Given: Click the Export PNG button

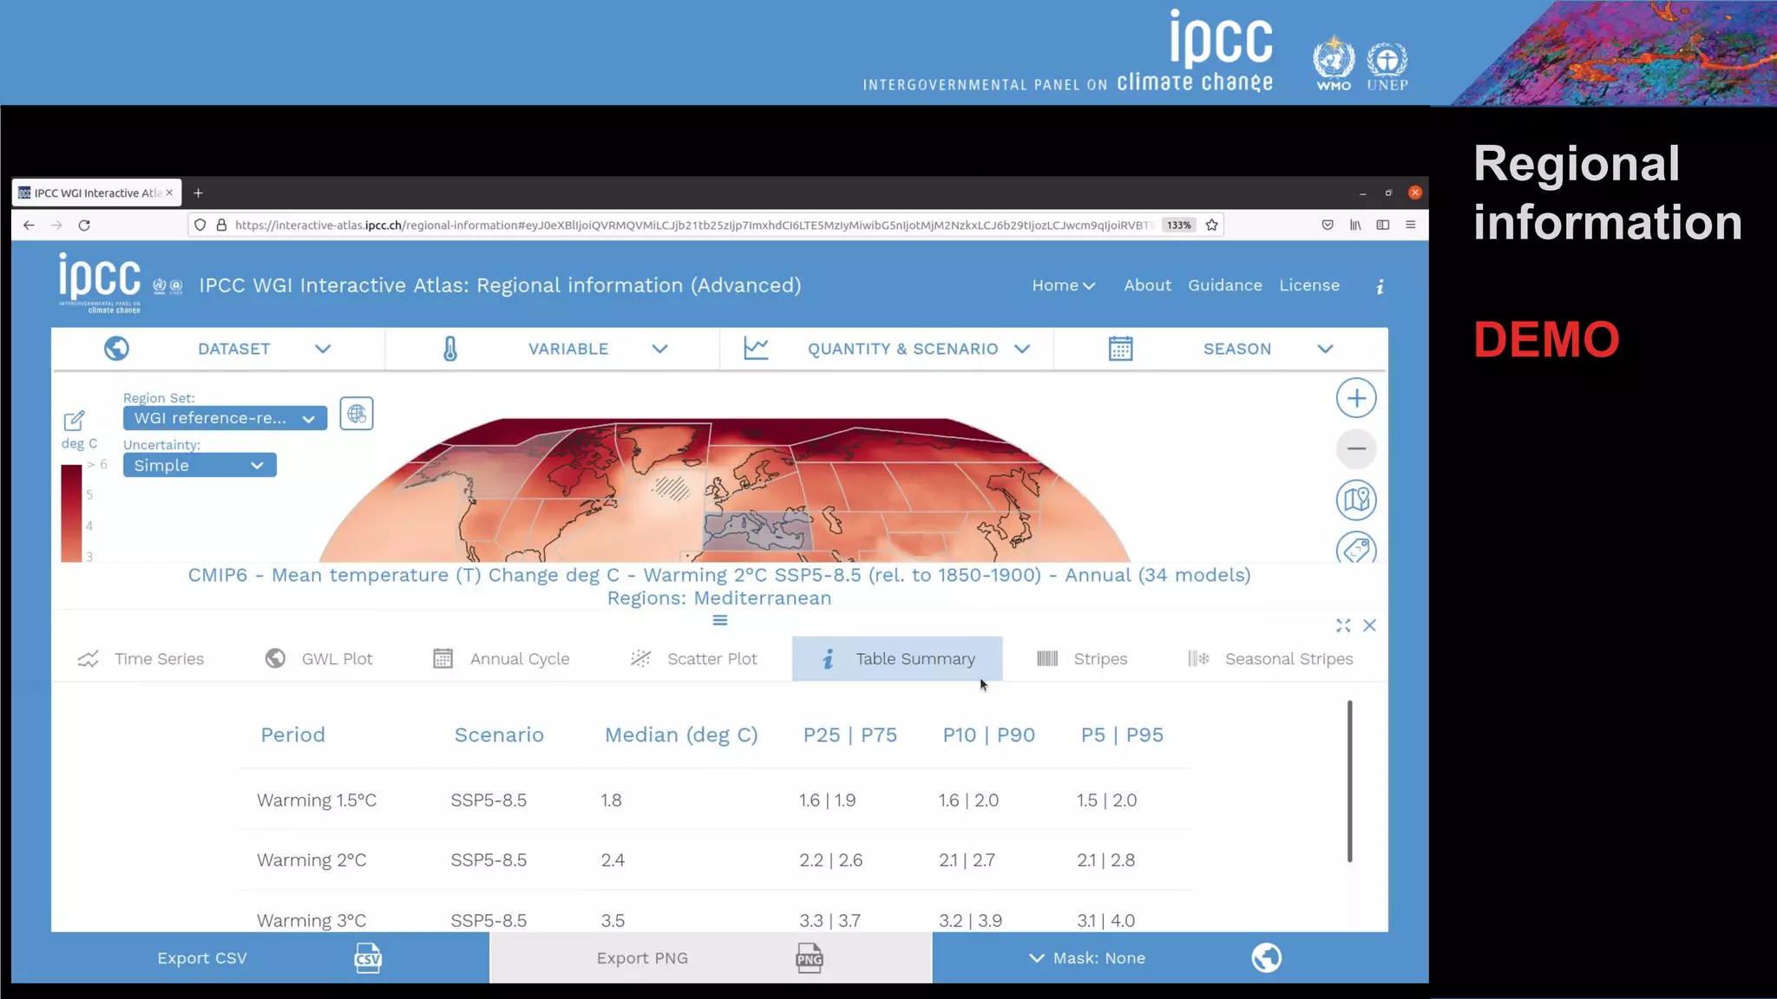Looking at the screenshot, I should tap(711, 958).
